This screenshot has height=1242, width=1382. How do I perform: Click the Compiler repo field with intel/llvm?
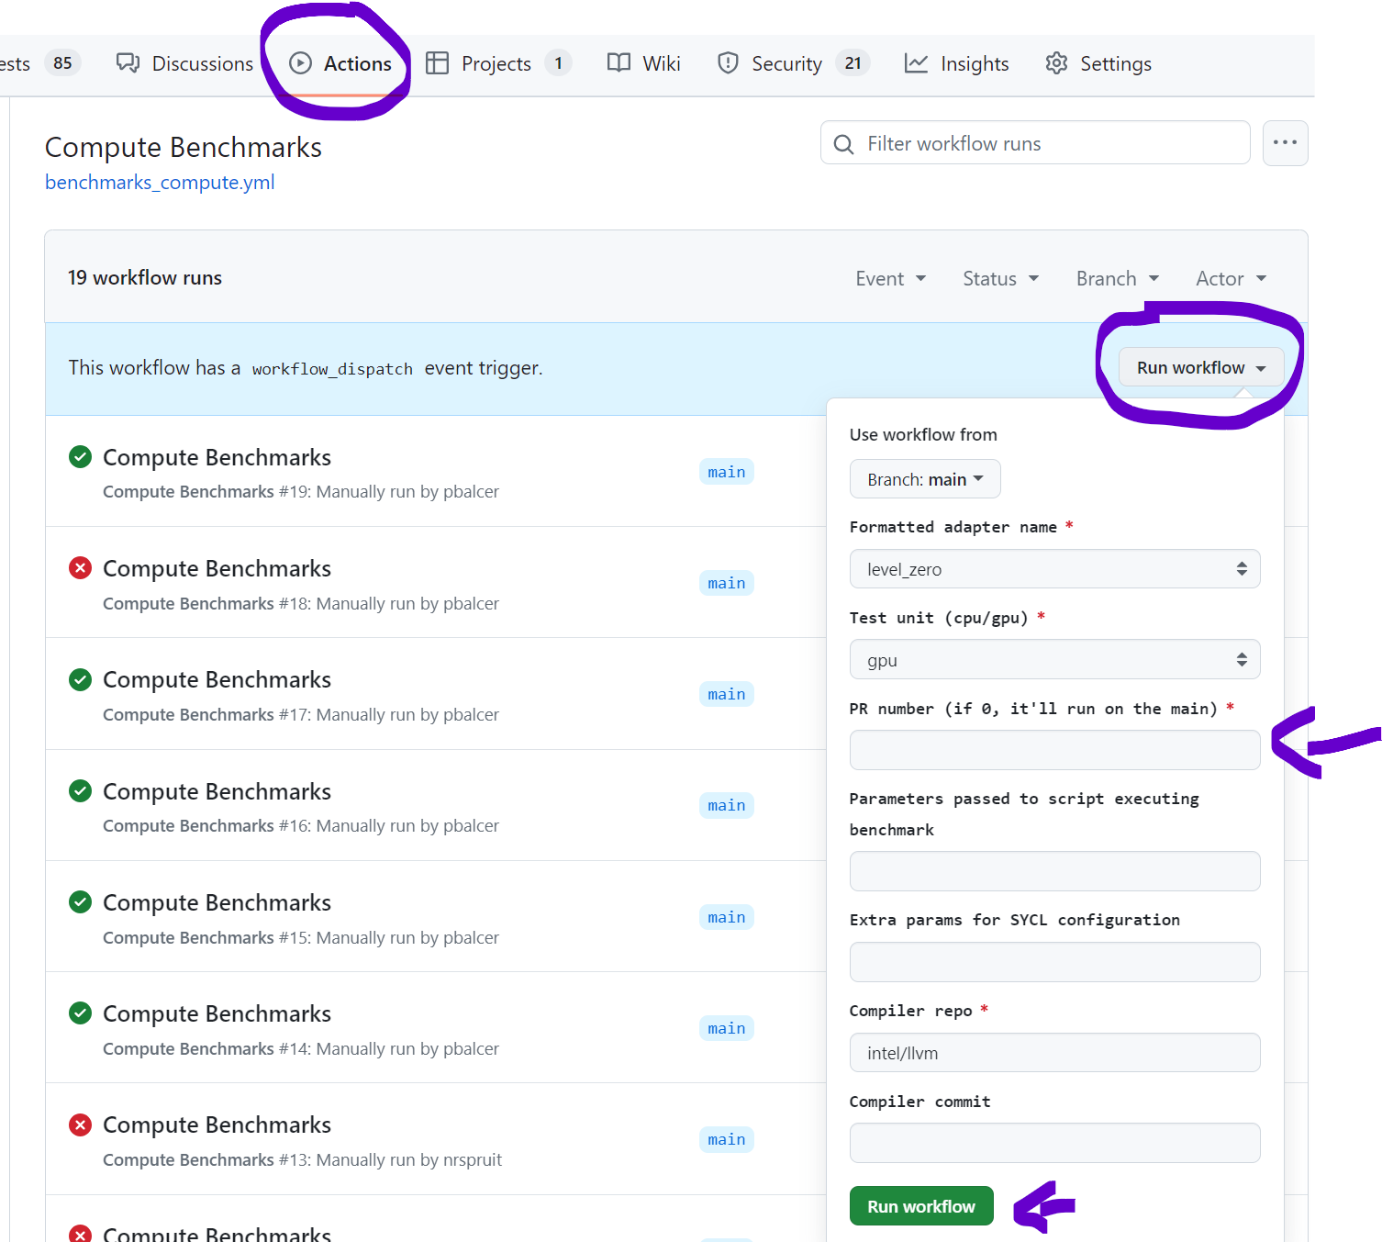pos(1054,1052)
